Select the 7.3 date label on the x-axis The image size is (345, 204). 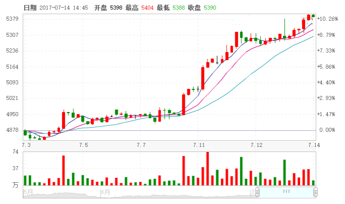point(26,145)
